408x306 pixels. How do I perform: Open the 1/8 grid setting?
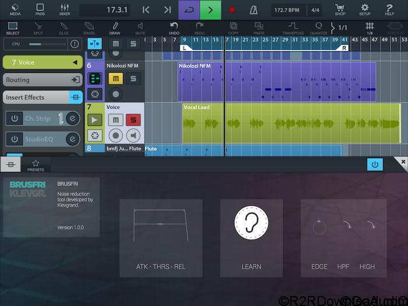click(x=370, y=29)
